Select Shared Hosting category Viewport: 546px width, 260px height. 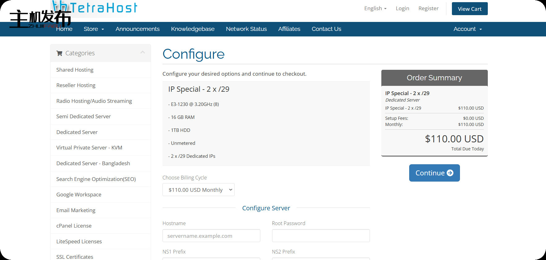coord(75,70)
